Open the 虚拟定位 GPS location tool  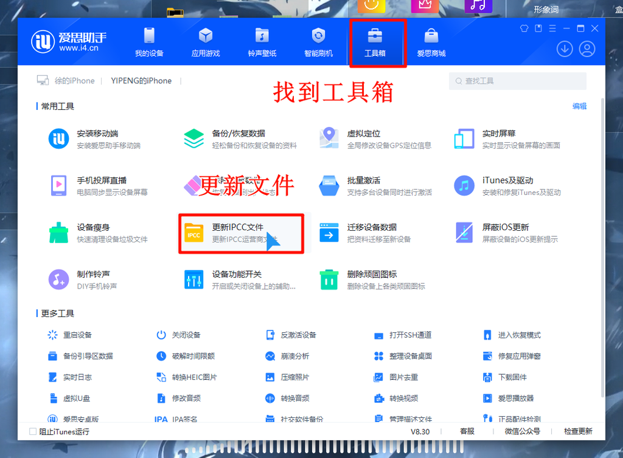tap(375, 139)
